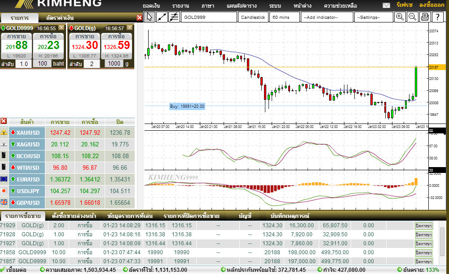Open the ความช่วยเหลือ menu
Screen dimensions: 449x274
pos(340,5)
